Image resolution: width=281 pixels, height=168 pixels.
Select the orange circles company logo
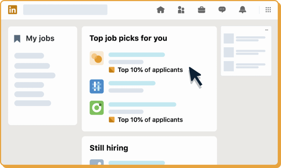(97, 58)
